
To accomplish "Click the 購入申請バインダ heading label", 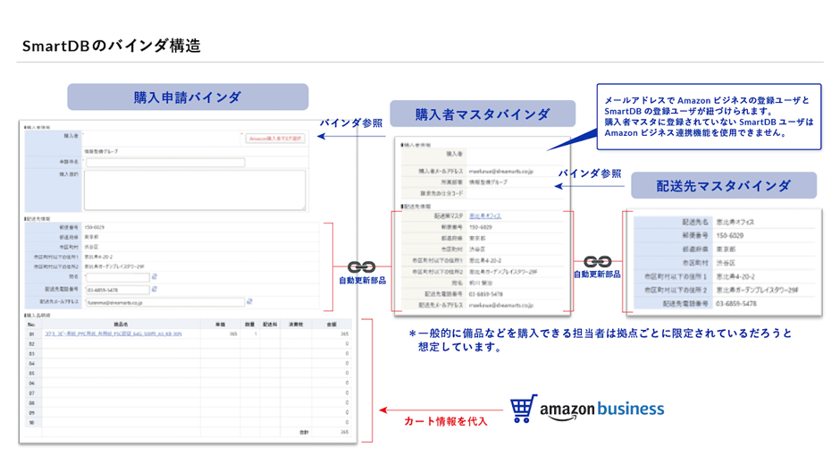I will point(188,97).
